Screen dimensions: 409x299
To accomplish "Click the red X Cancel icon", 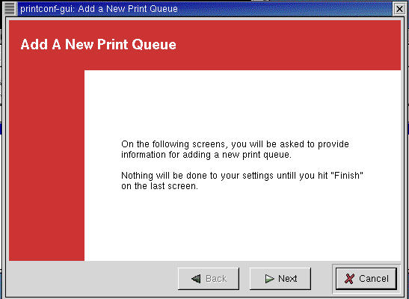I will point(349,279).
